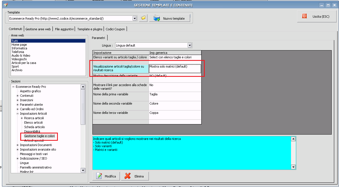Collapse the Impostazioni Articoli node
This screenshot has height=187, width=339.
coord(17,114)
